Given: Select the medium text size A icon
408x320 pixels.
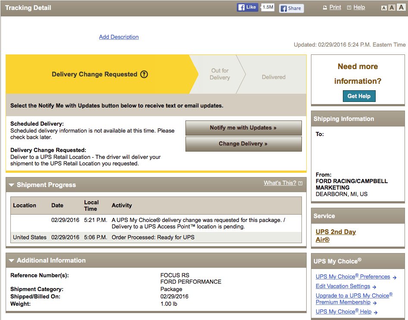Looking at the screenshot, I should [x=392, y=7].
